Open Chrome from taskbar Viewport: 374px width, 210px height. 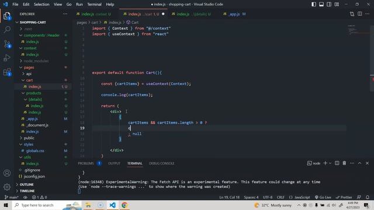click(x=124, y=205)
